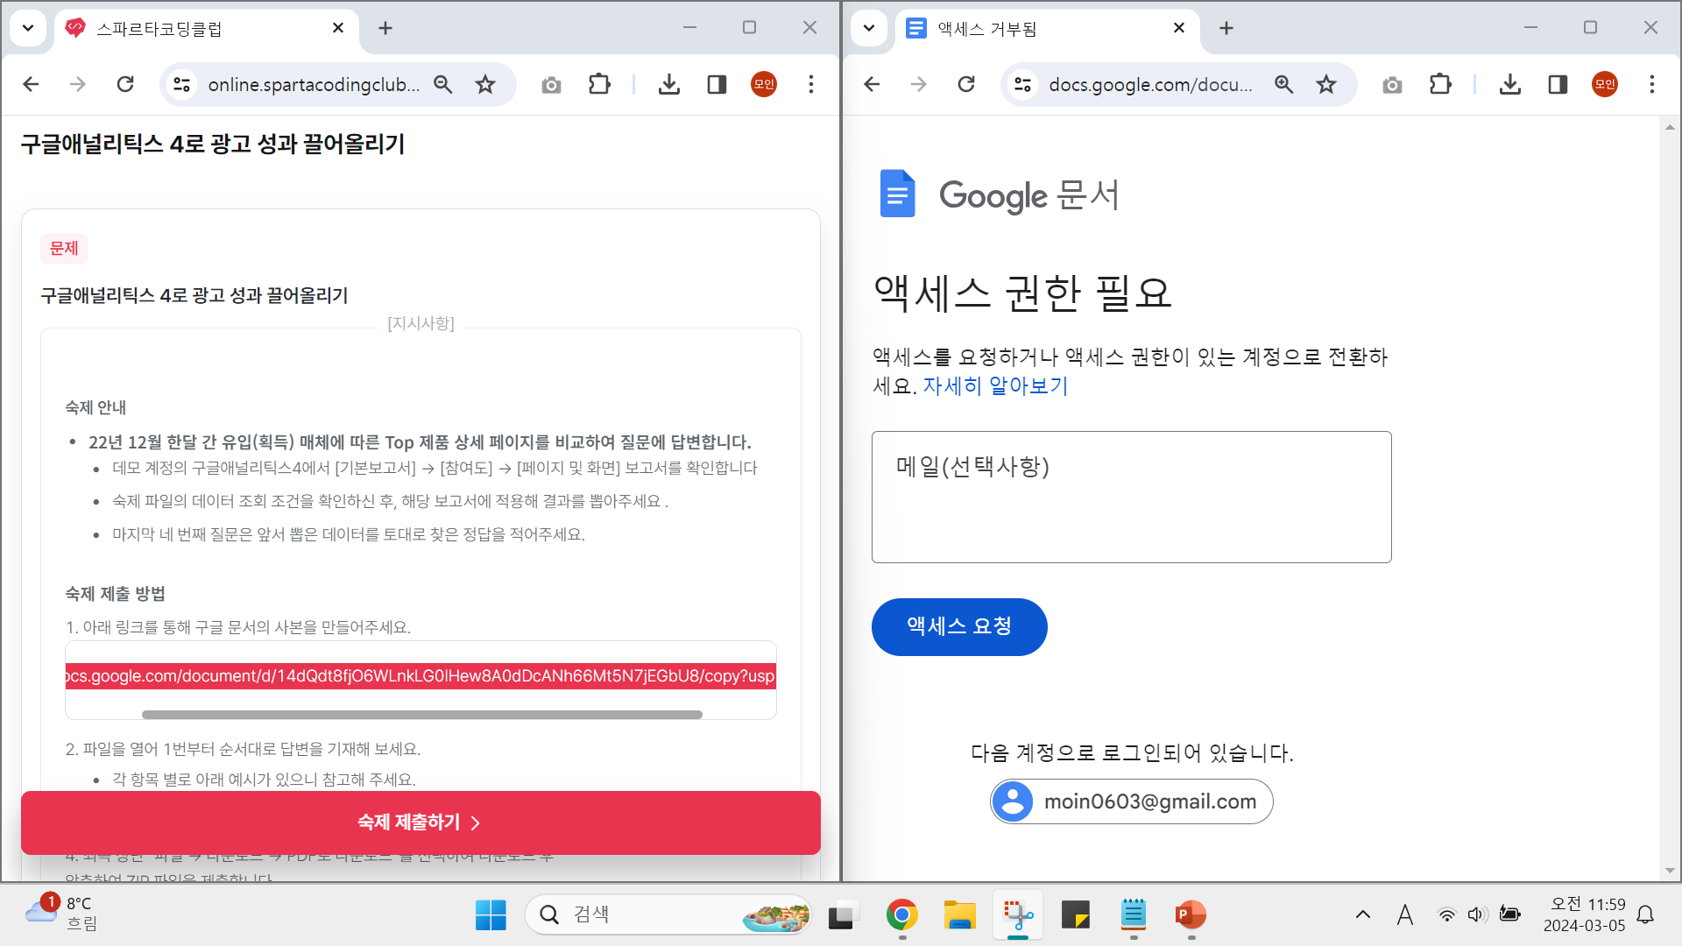Image resolution: width=1682 pixels, height=946 pixels.
Task: Open File Explorer from the taskbar
Action: click(959, 914)
